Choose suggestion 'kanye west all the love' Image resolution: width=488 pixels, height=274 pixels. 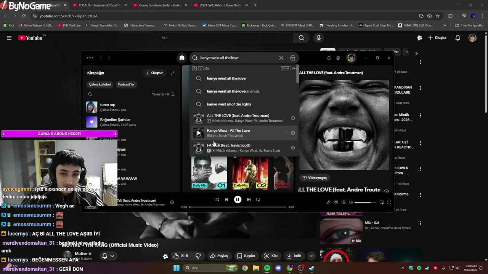(244, 78)
